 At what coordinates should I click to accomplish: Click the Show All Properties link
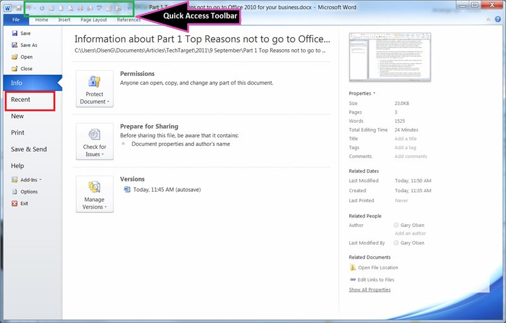click(x=369, y=289)
